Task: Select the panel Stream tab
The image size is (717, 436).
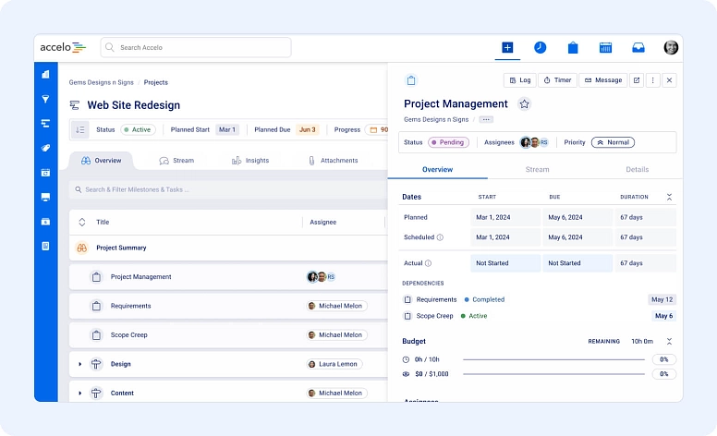Action: [x=538, y=169]
